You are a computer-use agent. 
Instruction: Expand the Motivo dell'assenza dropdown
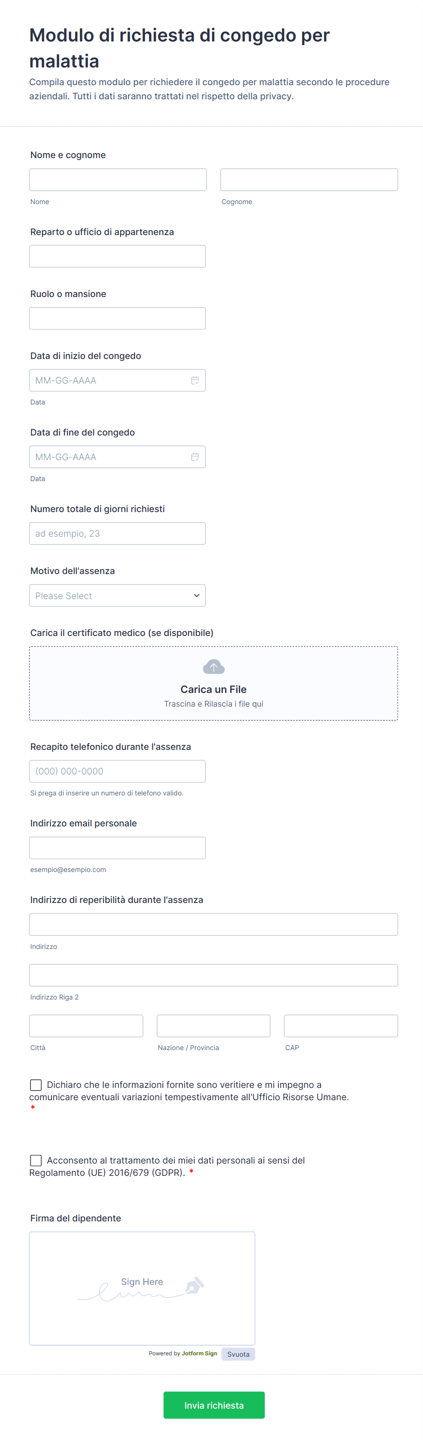(117, 596)
